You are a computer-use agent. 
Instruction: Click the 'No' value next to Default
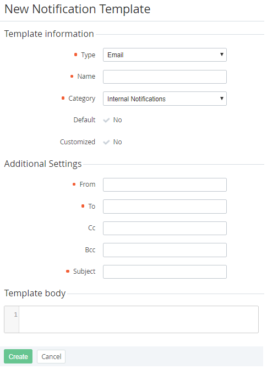118,120
